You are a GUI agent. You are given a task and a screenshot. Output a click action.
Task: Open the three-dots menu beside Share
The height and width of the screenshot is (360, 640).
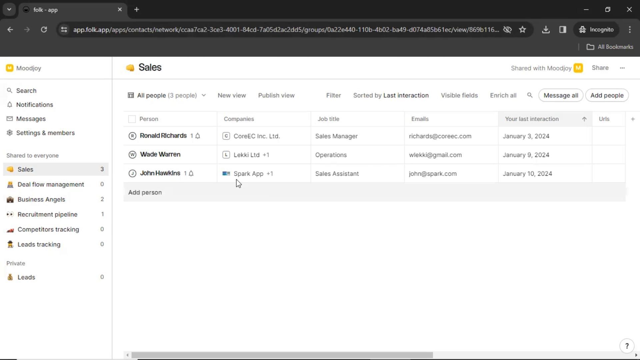pyautogui.click(x=622, y=68)
